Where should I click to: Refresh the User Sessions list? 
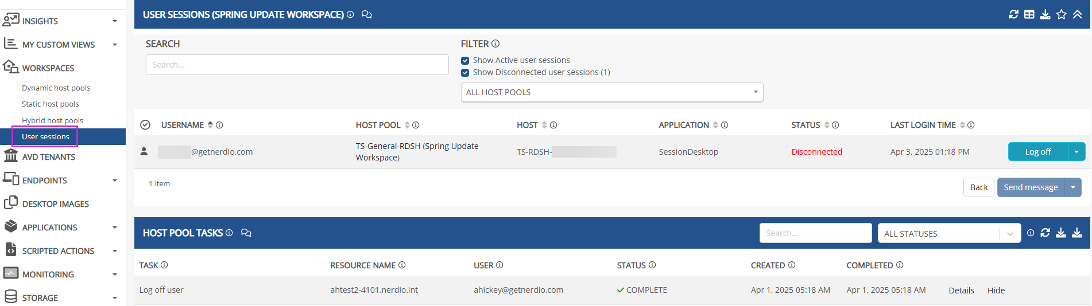[x=1013, y=14]
